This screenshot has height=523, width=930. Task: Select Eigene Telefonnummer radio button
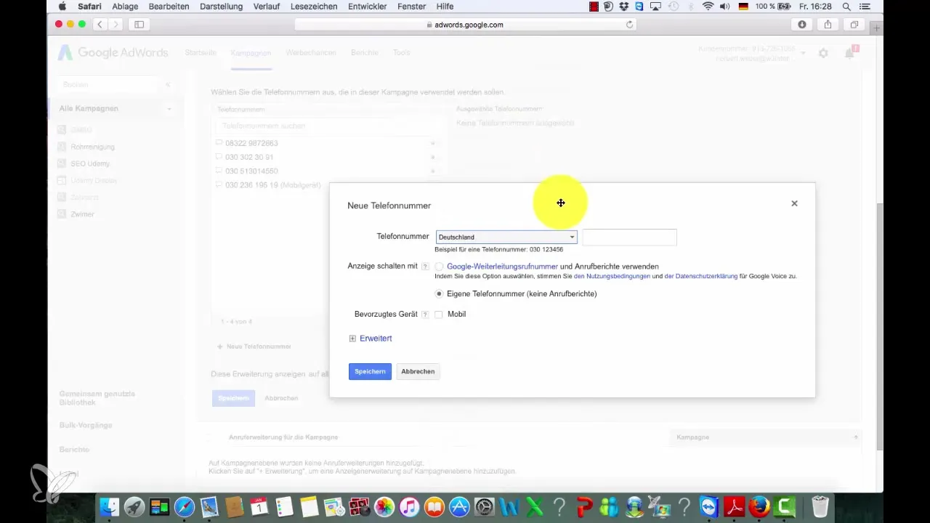click(x=439, y=294)
